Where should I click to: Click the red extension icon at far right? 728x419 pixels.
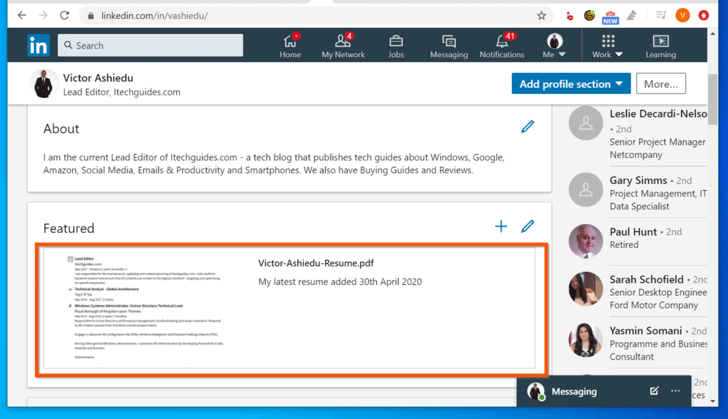click(704, 15)
